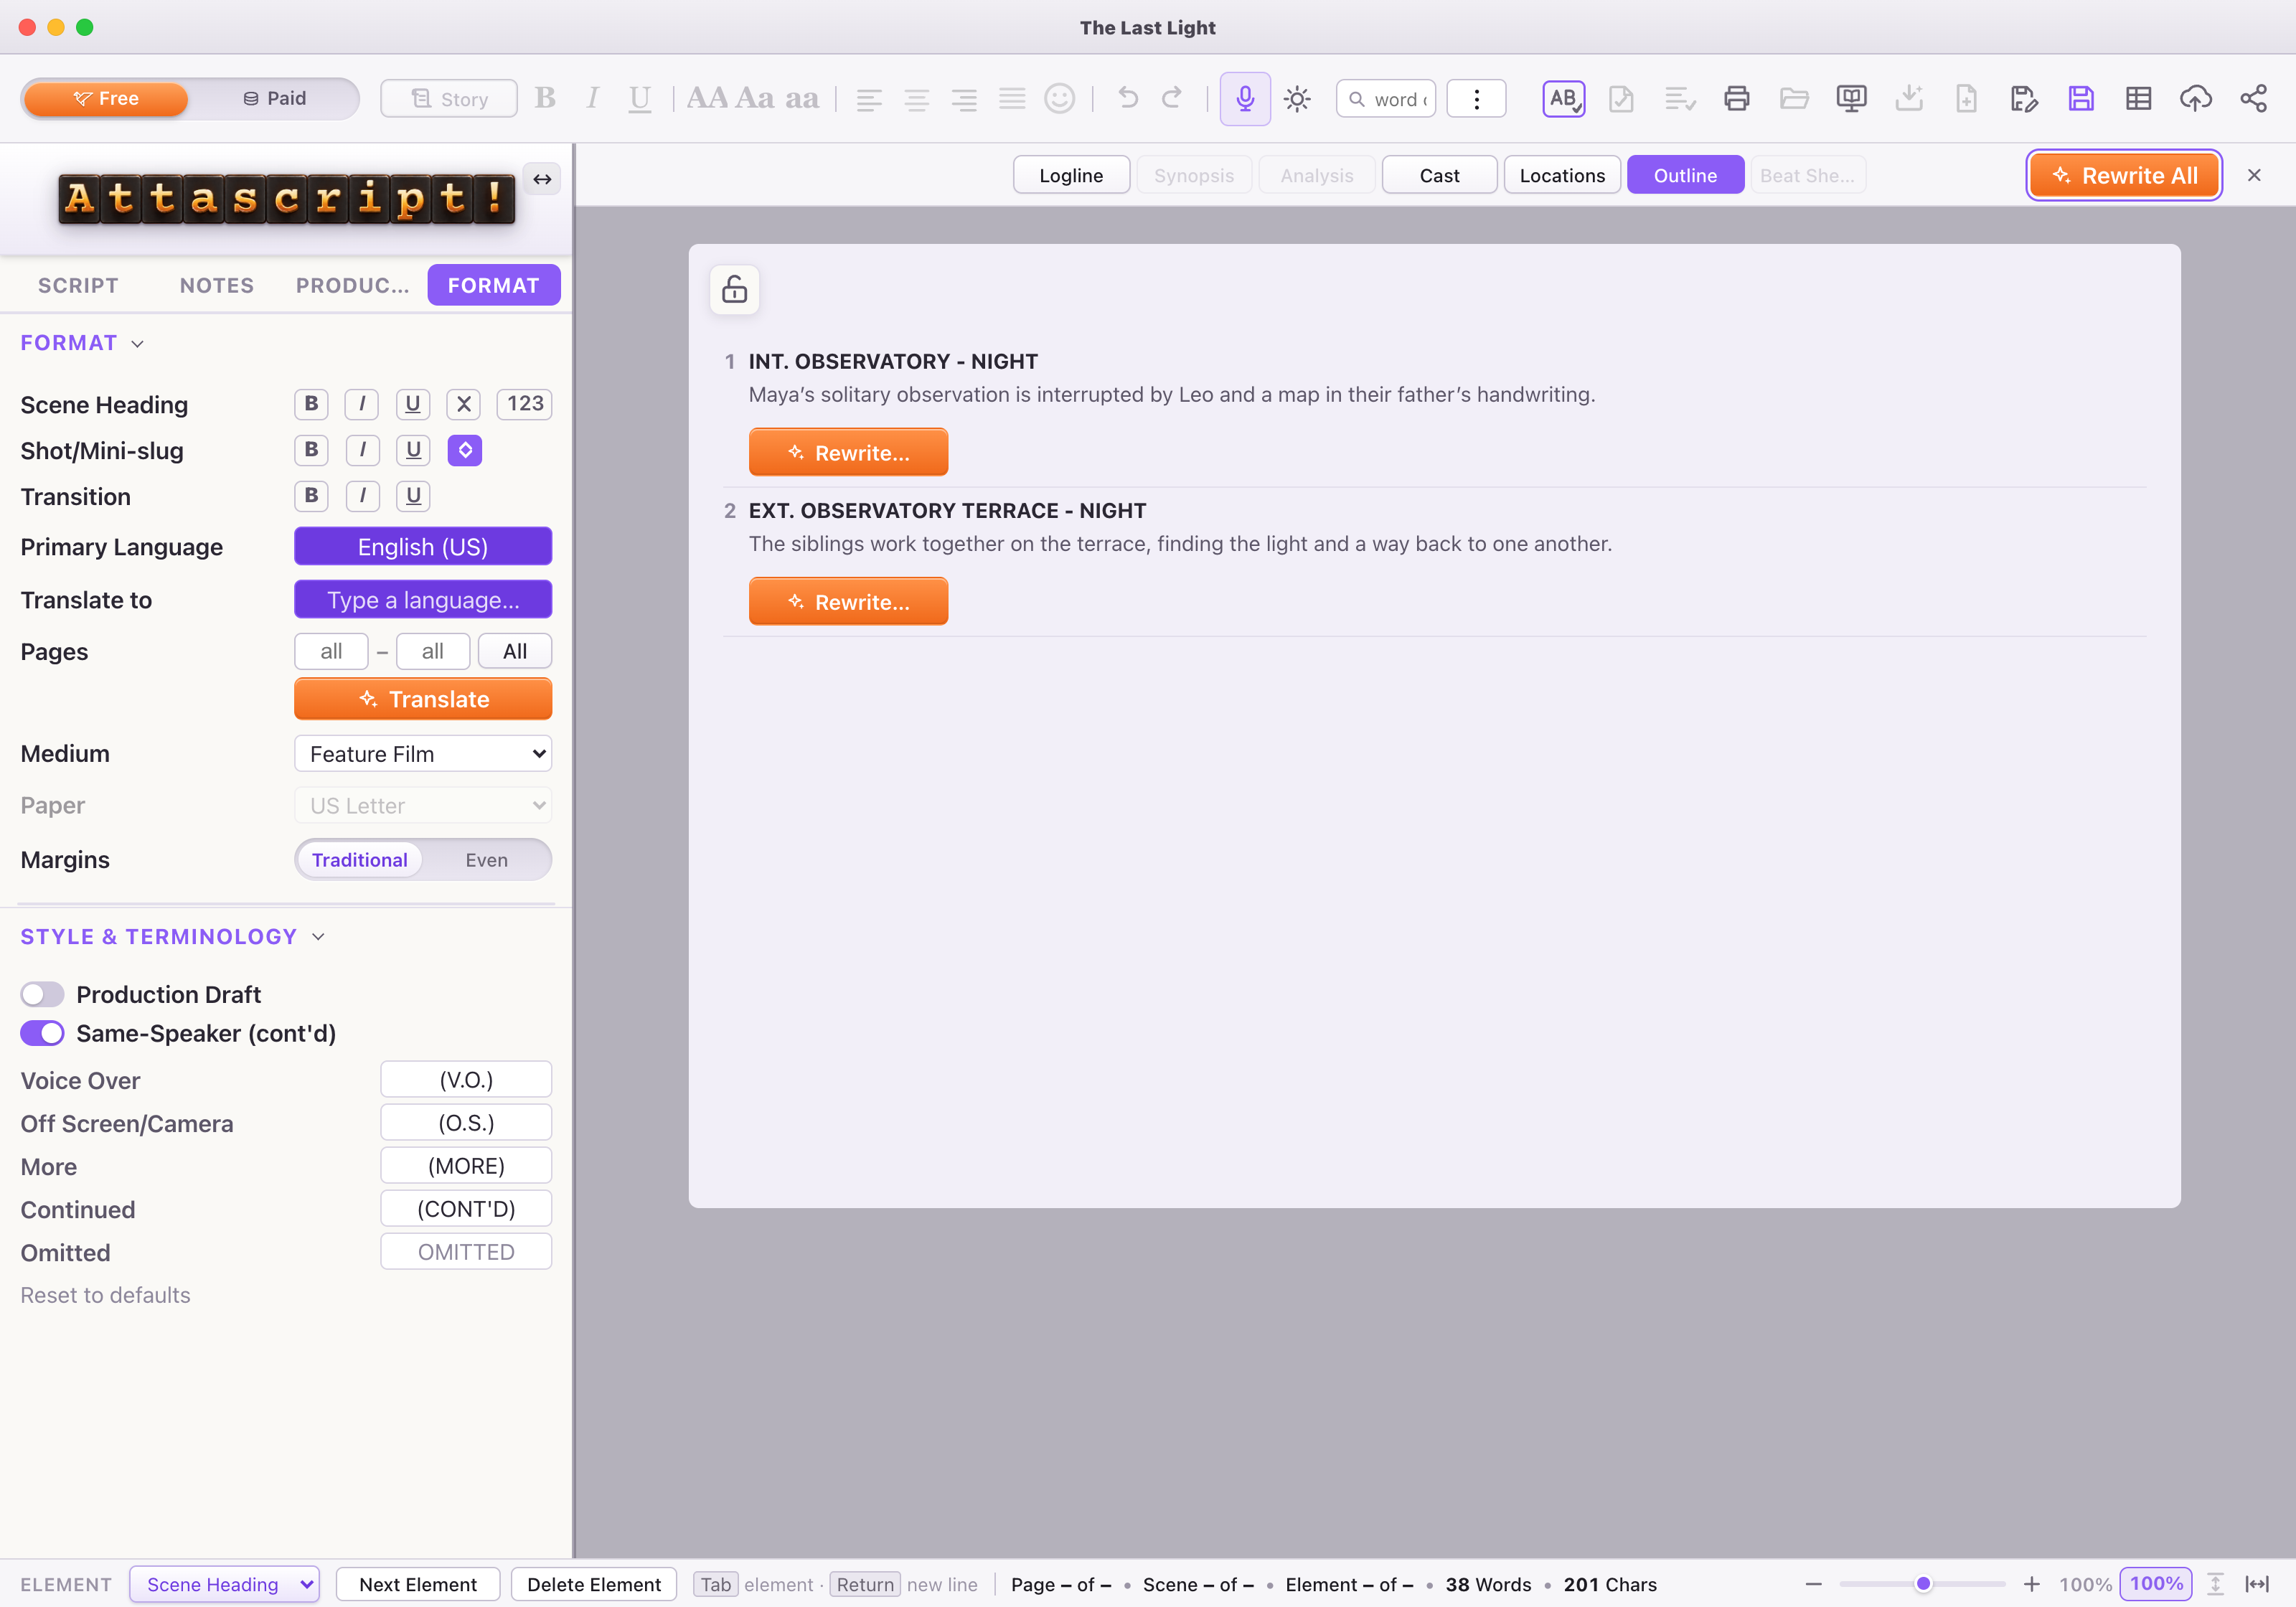Click the zoom in plus button
The image size is (2296, 1607).
coord(2031,1584)
